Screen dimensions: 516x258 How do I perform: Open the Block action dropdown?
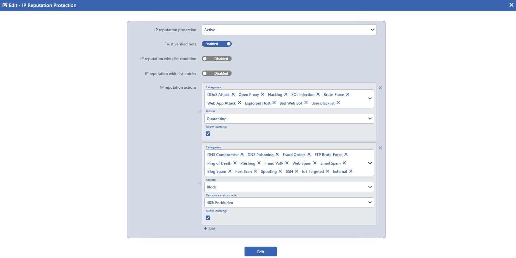(x=289, y=187)
